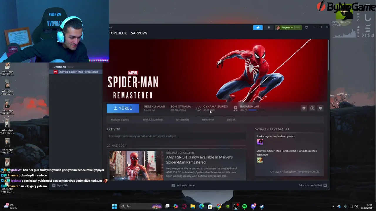
Task: Open the game info icon
Action: point(312,108)
